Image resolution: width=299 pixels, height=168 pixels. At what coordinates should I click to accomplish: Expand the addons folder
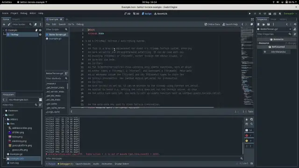pos(5,119)
